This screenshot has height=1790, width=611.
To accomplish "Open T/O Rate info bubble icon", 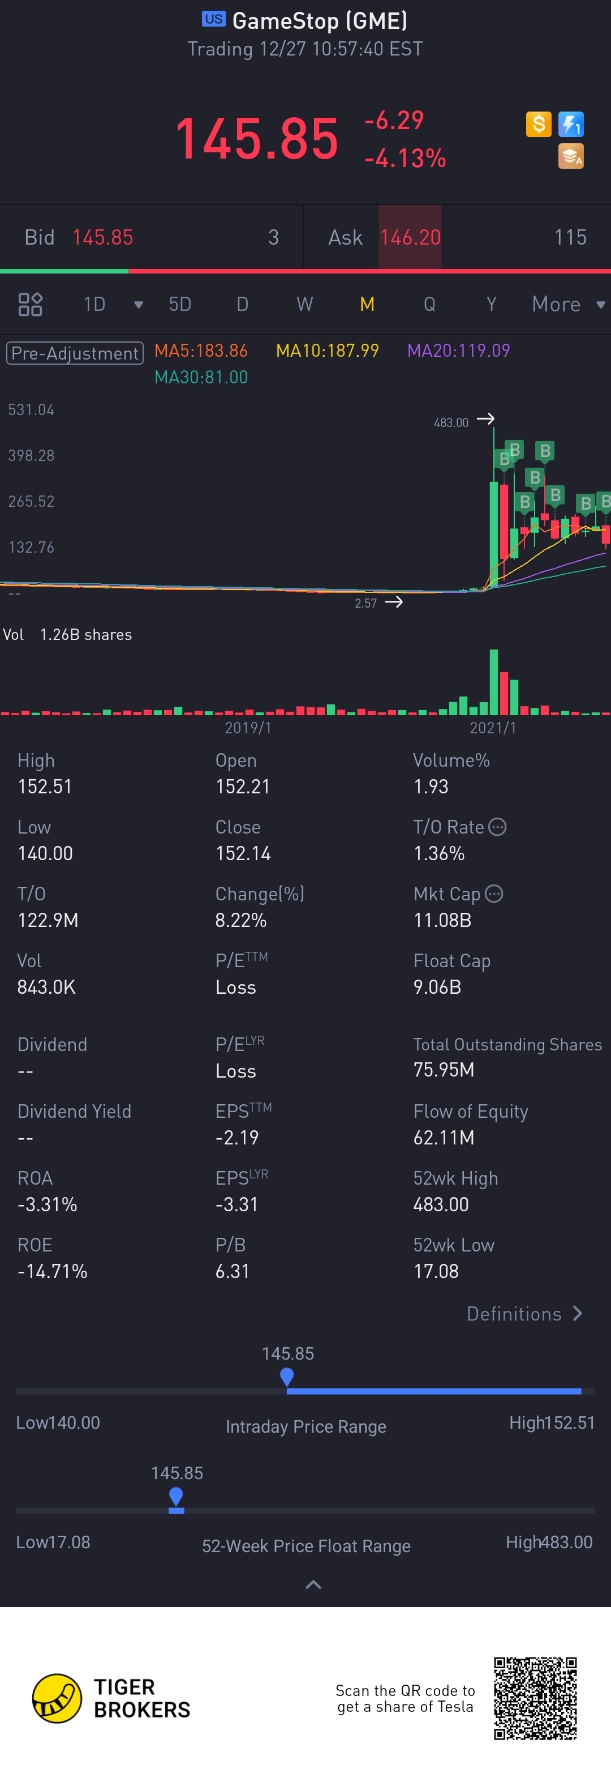I will click(497, 827).
